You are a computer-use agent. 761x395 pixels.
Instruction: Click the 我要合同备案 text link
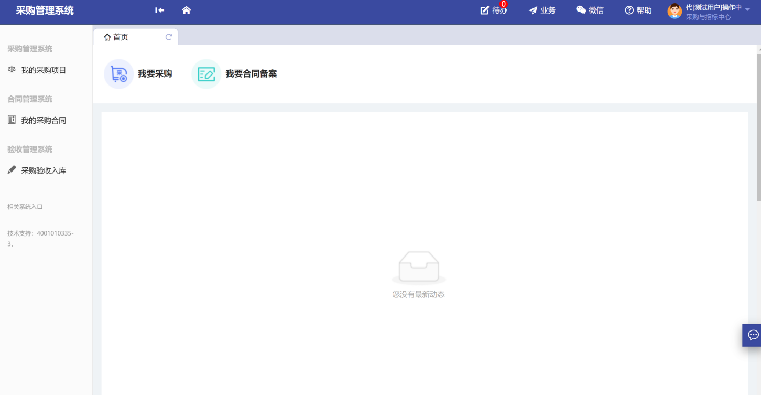(x=251, y=74)
